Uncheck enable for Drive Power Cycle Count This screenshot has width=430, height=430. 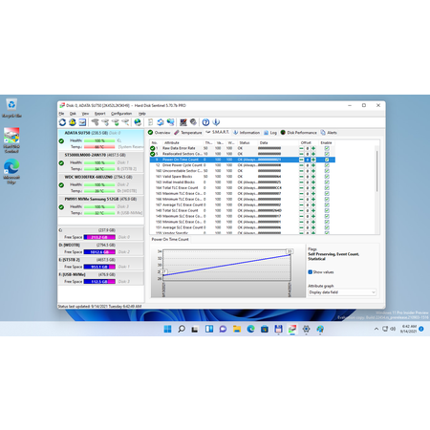[x=327, y=165]
